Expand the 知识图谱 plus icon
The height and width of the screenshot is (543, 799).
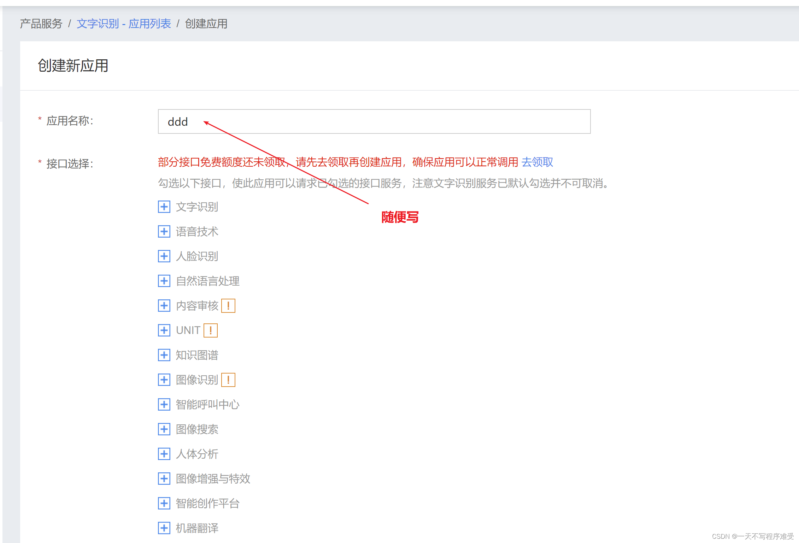[x=164, y=355]
